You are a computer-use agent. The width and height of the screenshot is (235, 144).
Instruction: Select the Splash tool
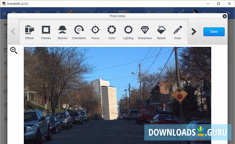click(161, 32)
